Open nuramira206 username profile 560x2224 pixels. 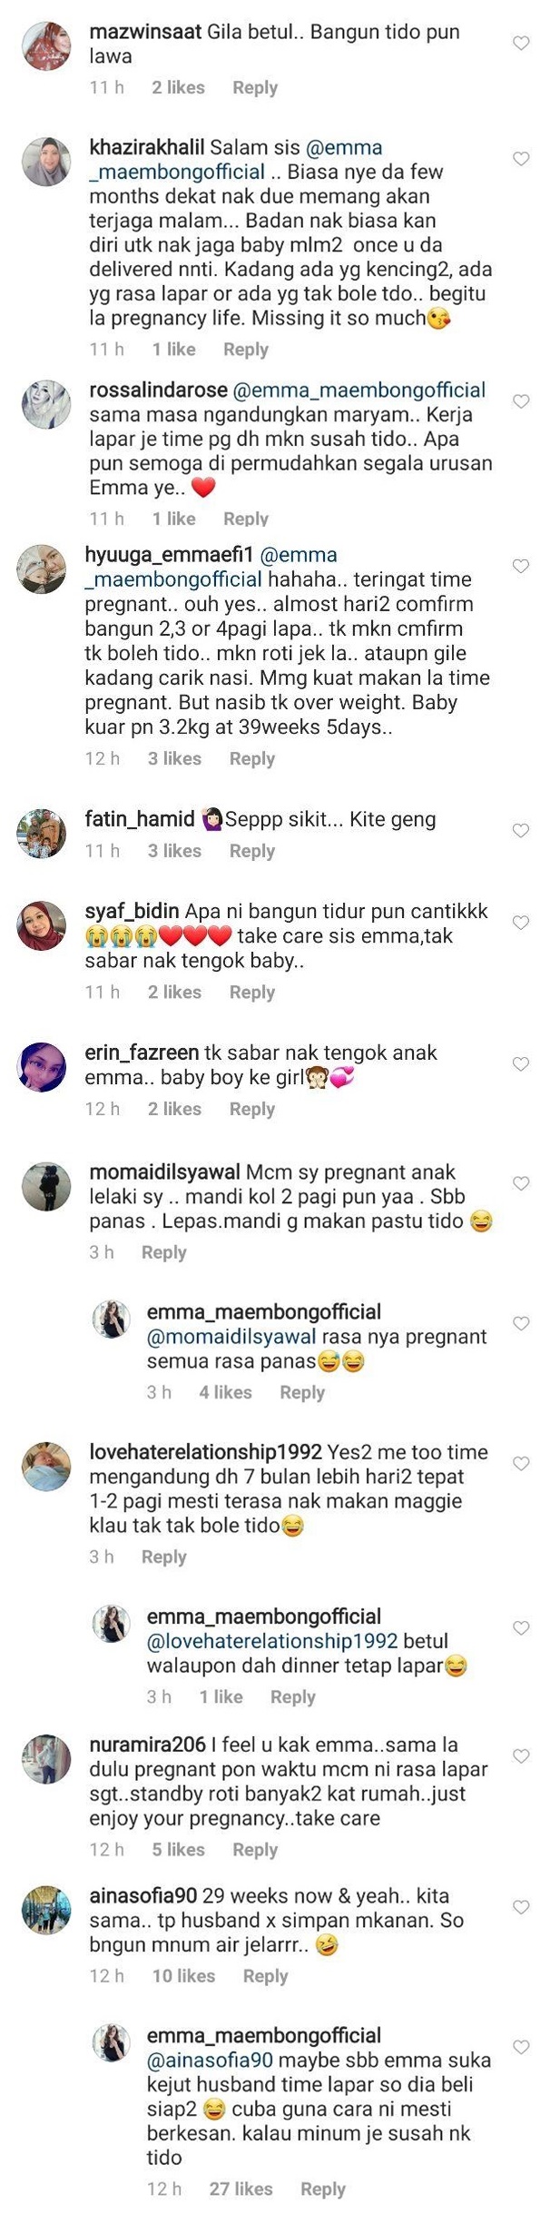(x=147, y=1745)
